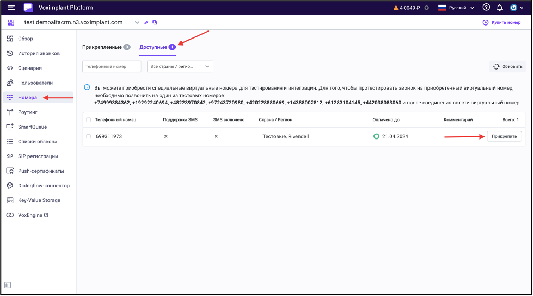Open SIP регистрации section

click(x=39, y=156)
